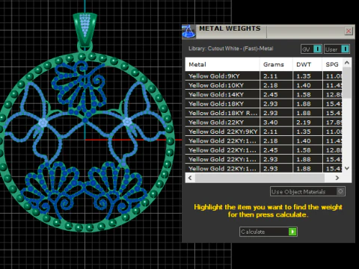Sort by the Metal column header
Viewport: 359px width, 269px height.
pyautogui.click(x=222, y=64)
